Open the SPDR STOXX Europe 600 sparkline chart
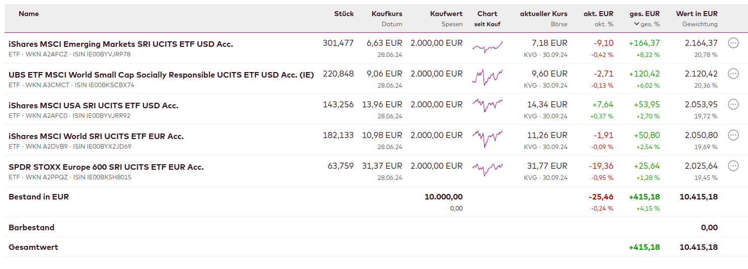Image resolution: width=748 pixels, height=269 pixels. coord(487,168)
